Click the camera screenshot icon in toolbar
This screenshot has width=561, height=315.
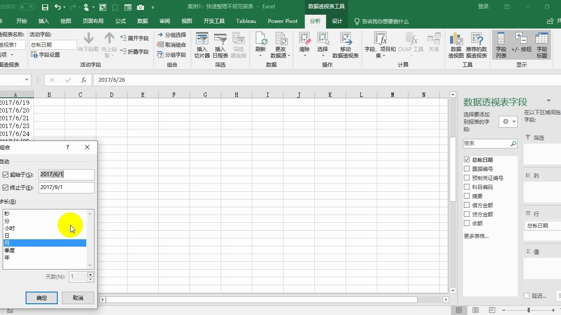click(x=140, y=7)
